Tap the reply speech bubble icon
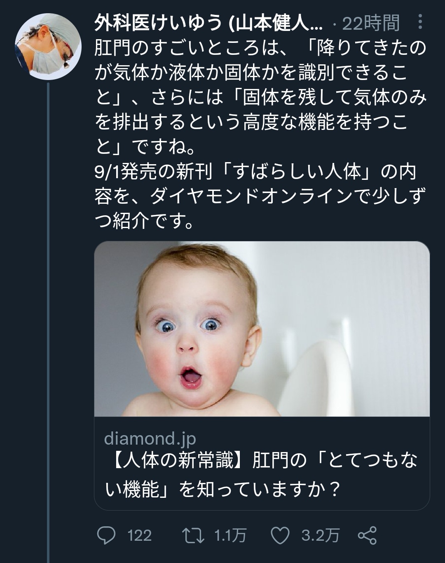 tap(106, 535)
